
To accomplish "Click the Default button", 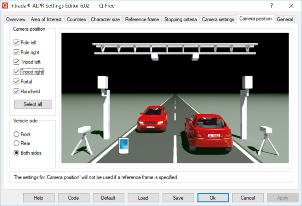I will tap(109, 198).
